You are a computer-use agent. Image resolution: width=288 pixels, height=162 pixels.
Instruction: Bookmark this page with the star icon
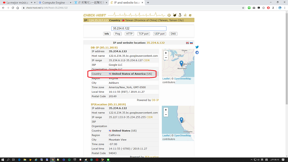pyautogui.click(x=243, y=8)
